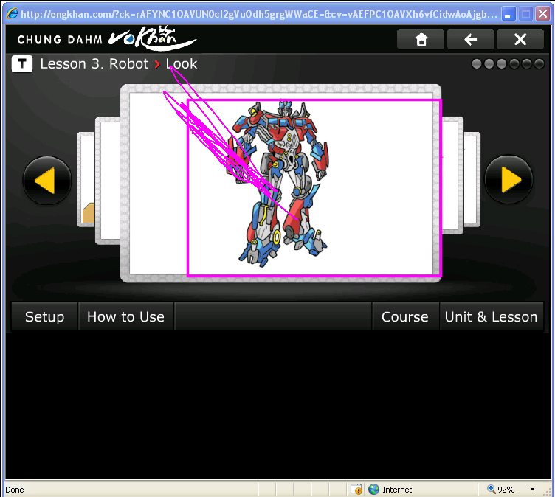Click the Internet zone globe icon
This screenshot has height=497, width=555.
[x=373, y=489]
